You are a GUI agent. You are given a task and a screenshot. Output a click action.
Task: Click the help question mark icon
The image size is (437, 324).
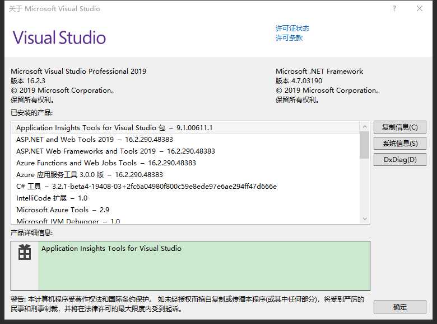click(394, 8)
